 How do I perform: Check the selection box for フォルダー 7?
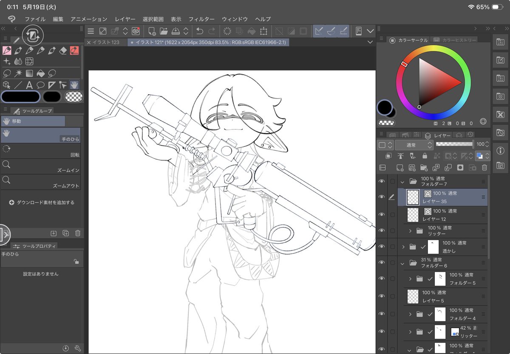point(392,181)
